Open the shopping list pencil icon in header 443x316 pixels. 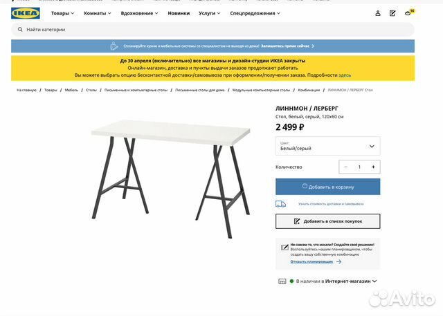click(x=392, y=13)
